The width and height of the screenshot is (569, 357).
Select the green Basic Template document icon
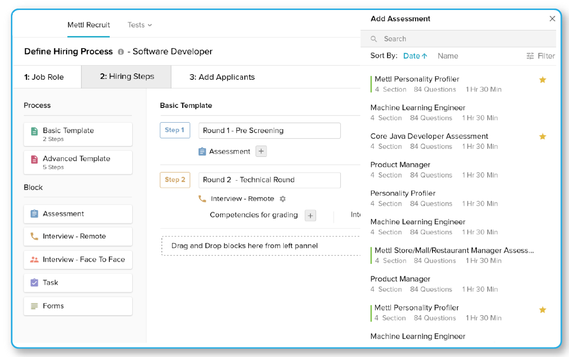tap(35, 131)
